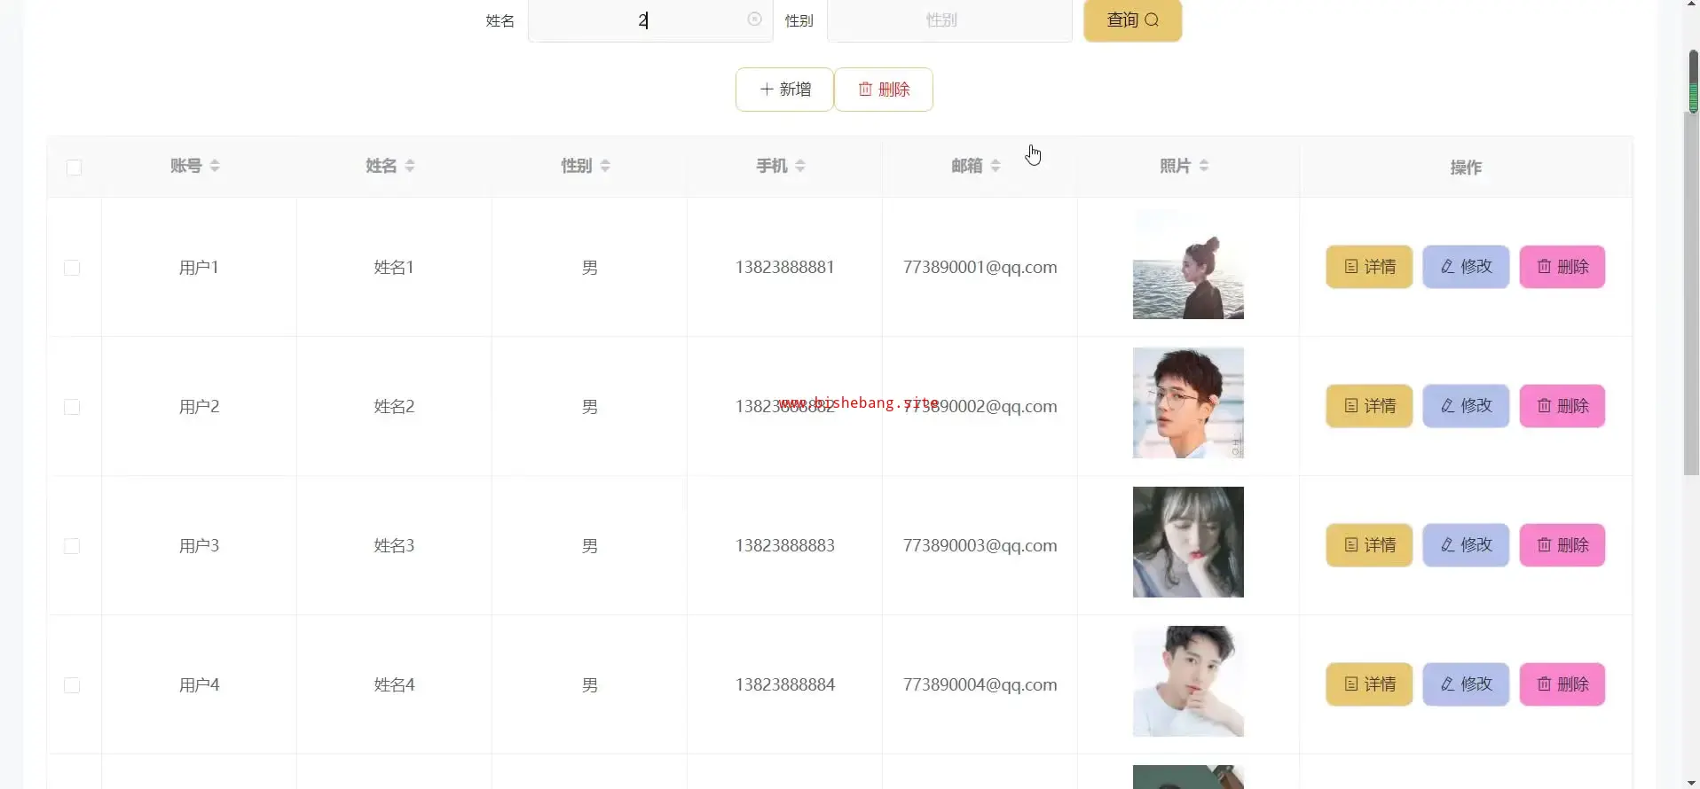Run the search with the 查询 button

[x=1132, y=20]
